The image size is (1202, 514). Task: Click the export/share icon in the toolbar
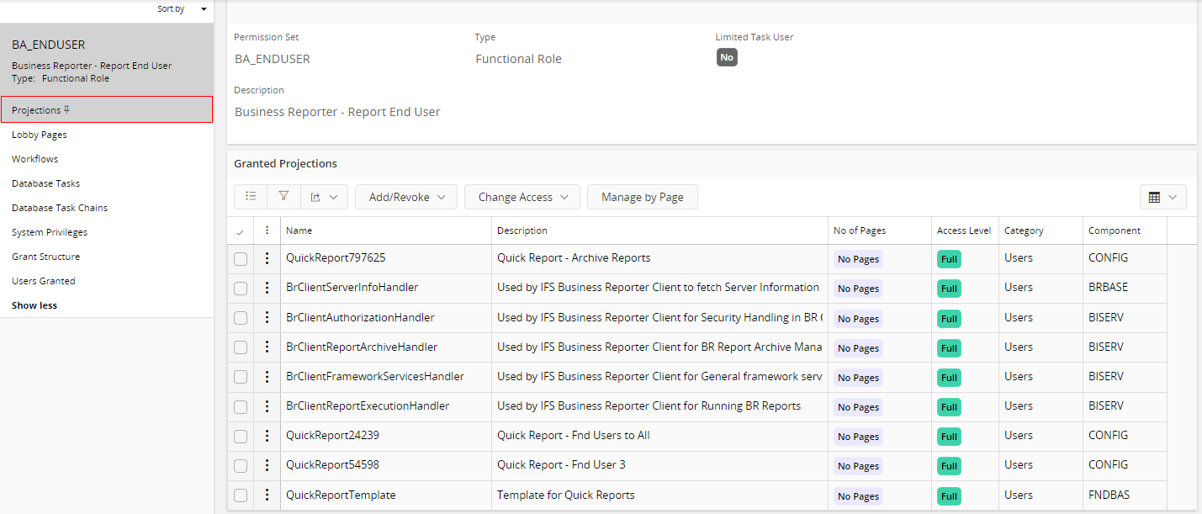(317, 196)
